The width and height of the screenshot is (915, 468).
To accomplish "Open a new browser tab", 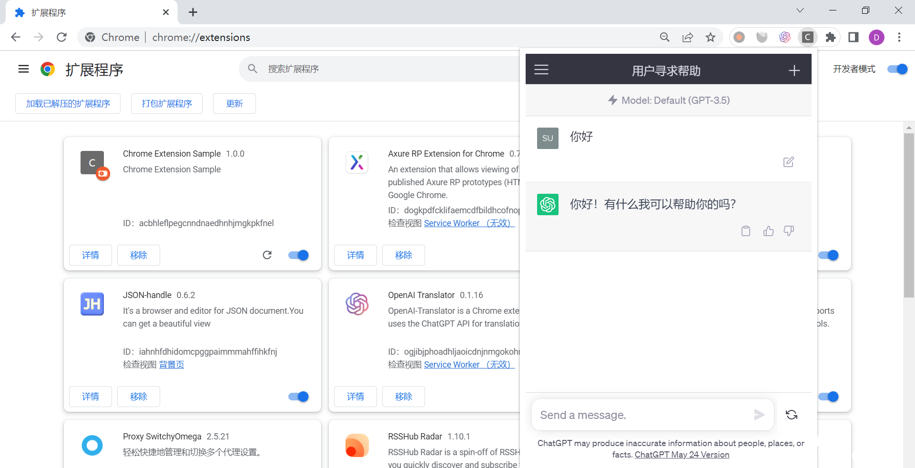I will pos(193,12).
